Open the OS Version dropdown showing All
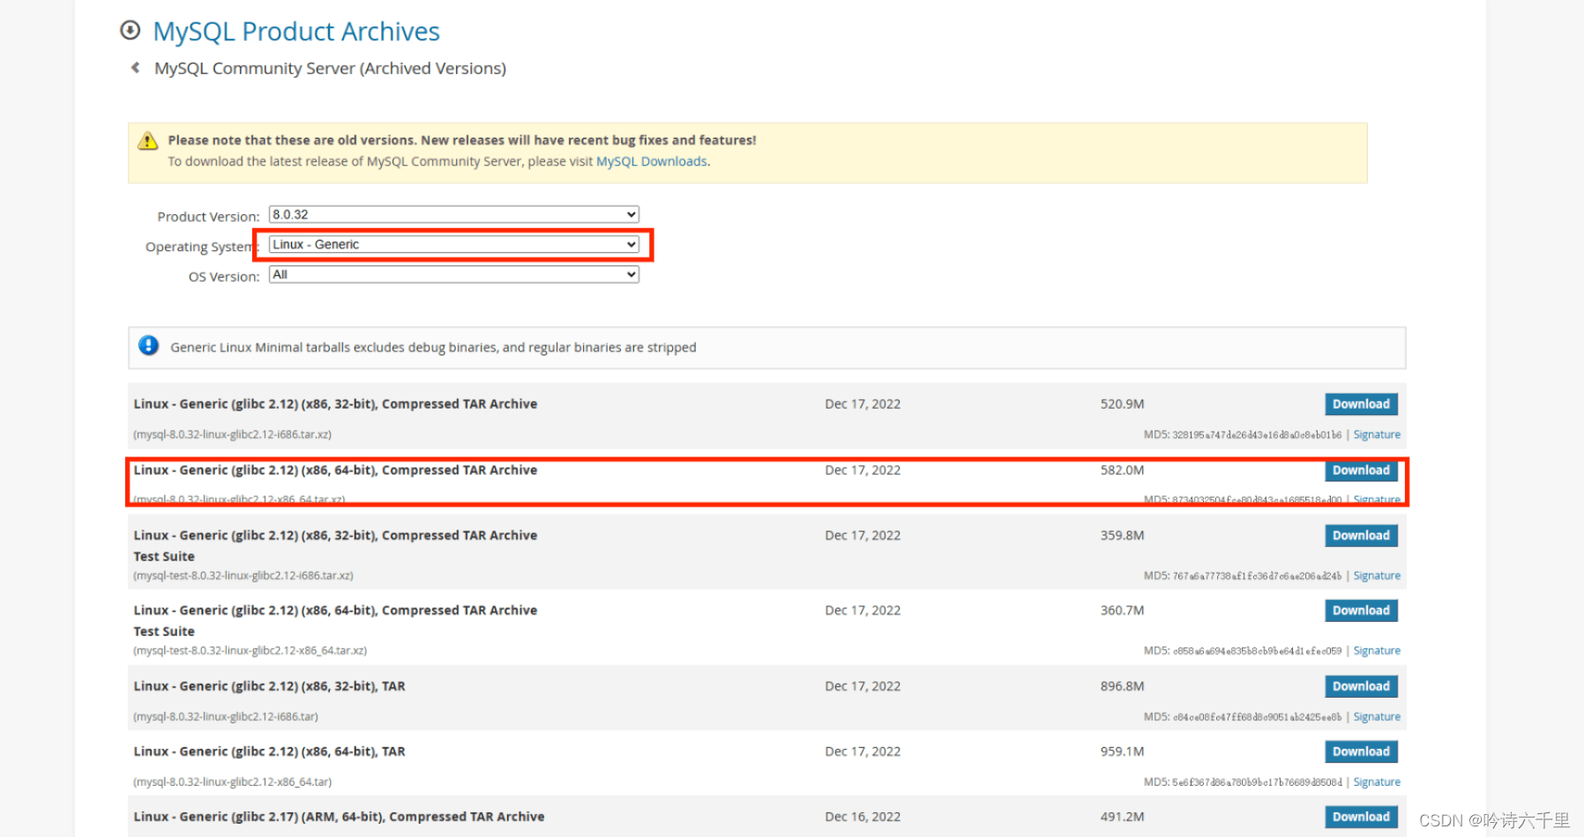Image resolution: width=1584 pixels, height=837 pixels. pos(453,274)
